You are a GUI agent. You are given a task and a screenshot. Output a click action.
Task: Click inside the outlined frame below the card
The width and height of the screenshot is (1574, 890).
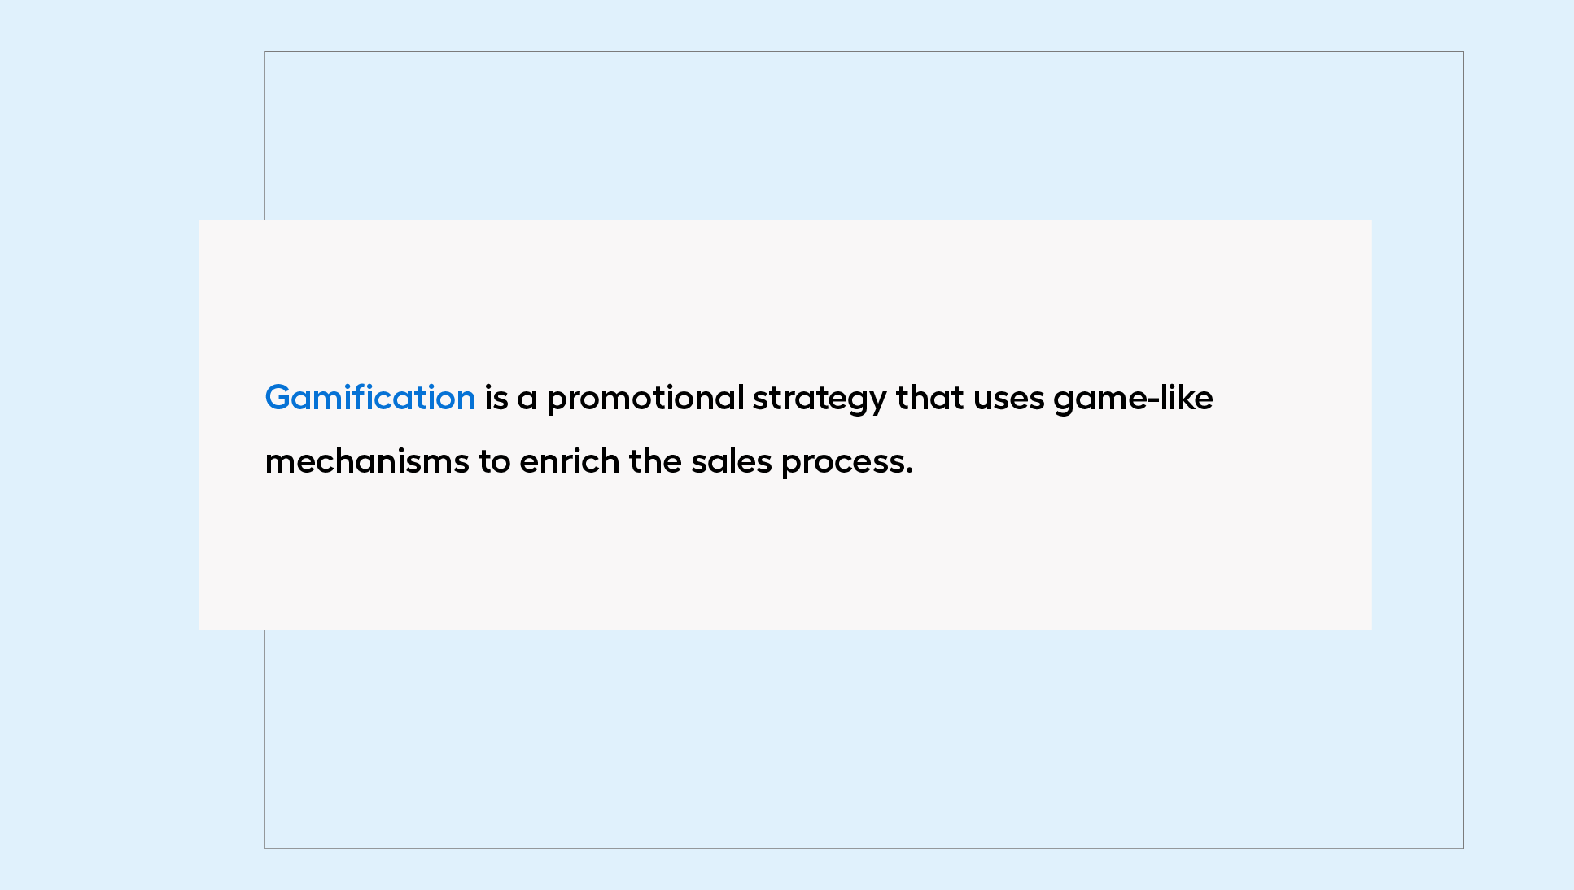click(x=863, y=739)
